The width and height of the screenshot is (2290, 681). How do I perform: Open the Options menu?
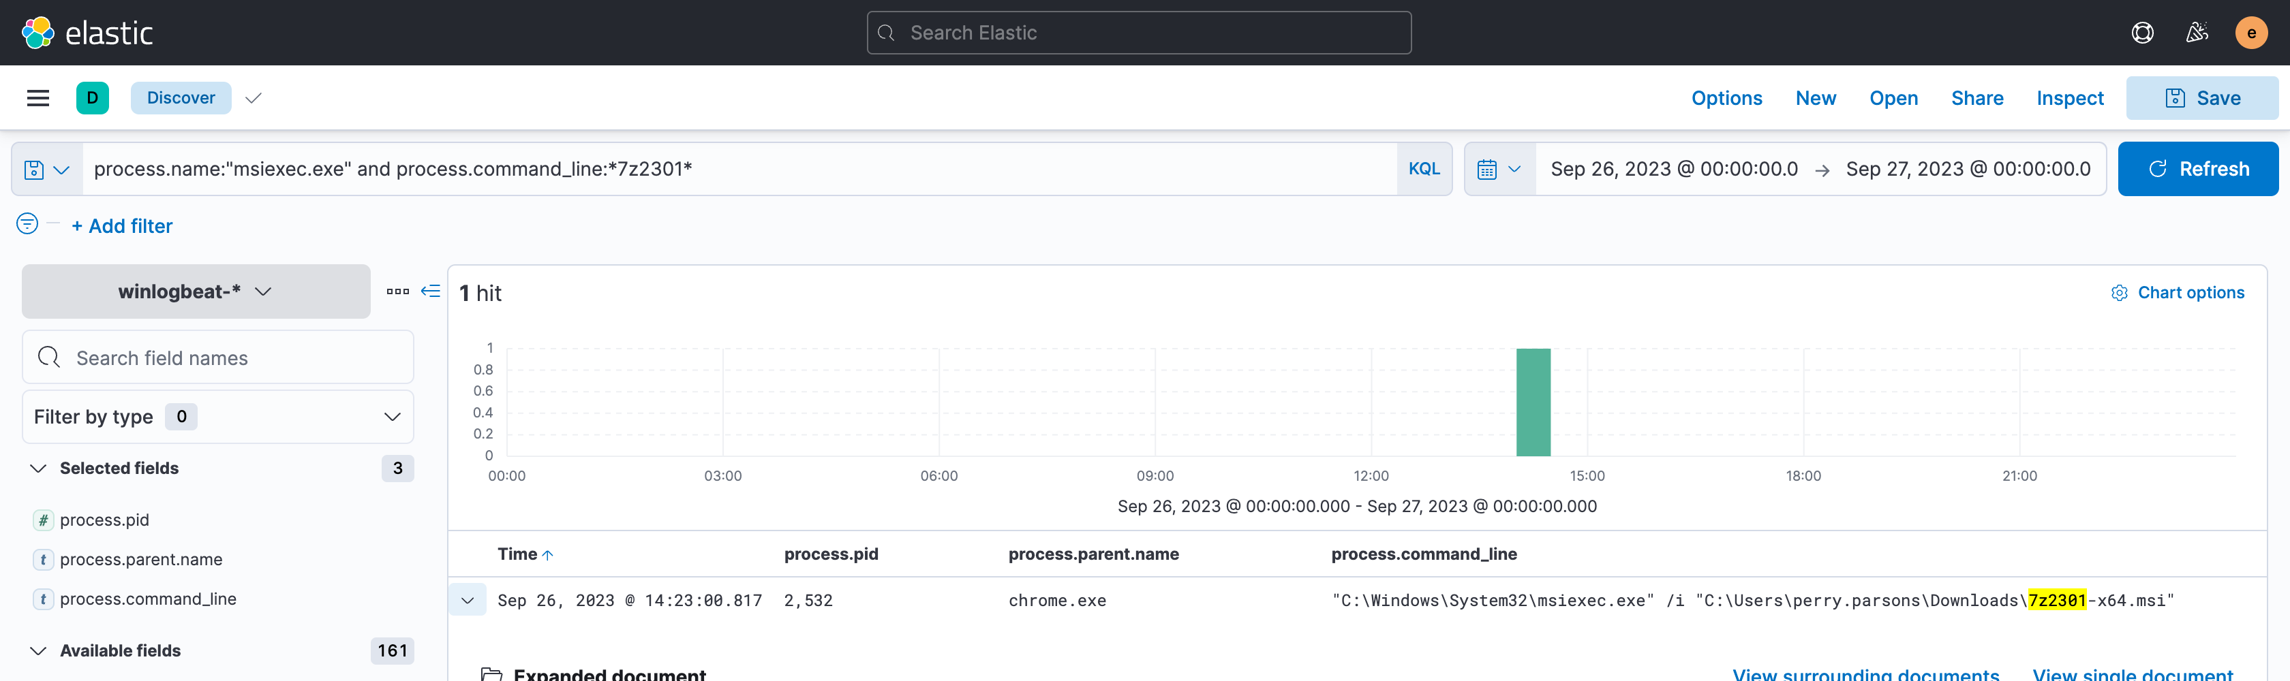tap(1726, 97)
